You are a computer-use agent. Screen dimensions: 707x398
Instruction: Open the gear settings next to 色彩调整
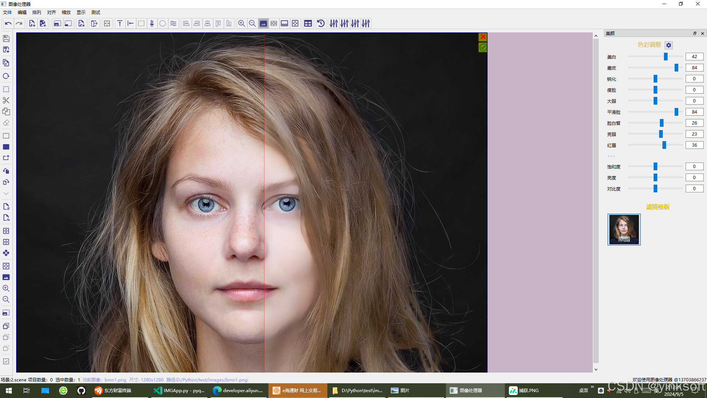(669, 45)
